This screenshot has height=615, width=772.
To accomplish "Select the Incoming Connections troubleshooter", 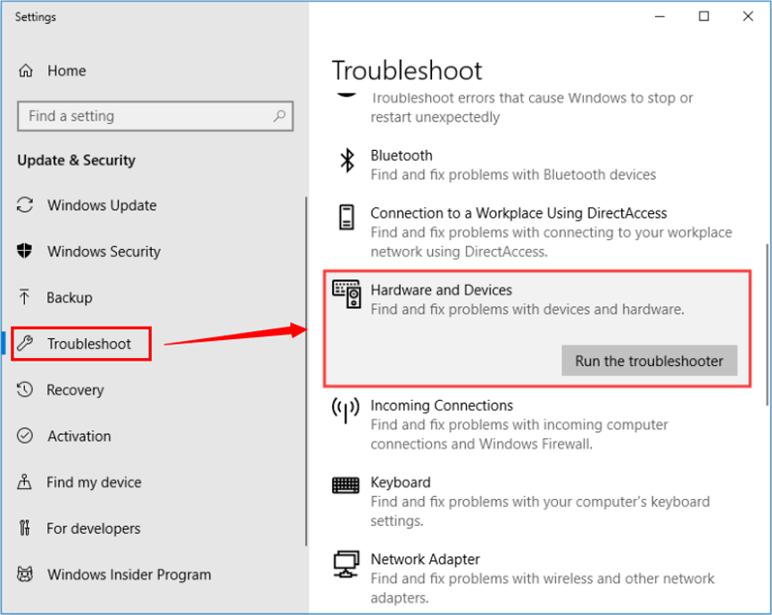I will point(442,405).
